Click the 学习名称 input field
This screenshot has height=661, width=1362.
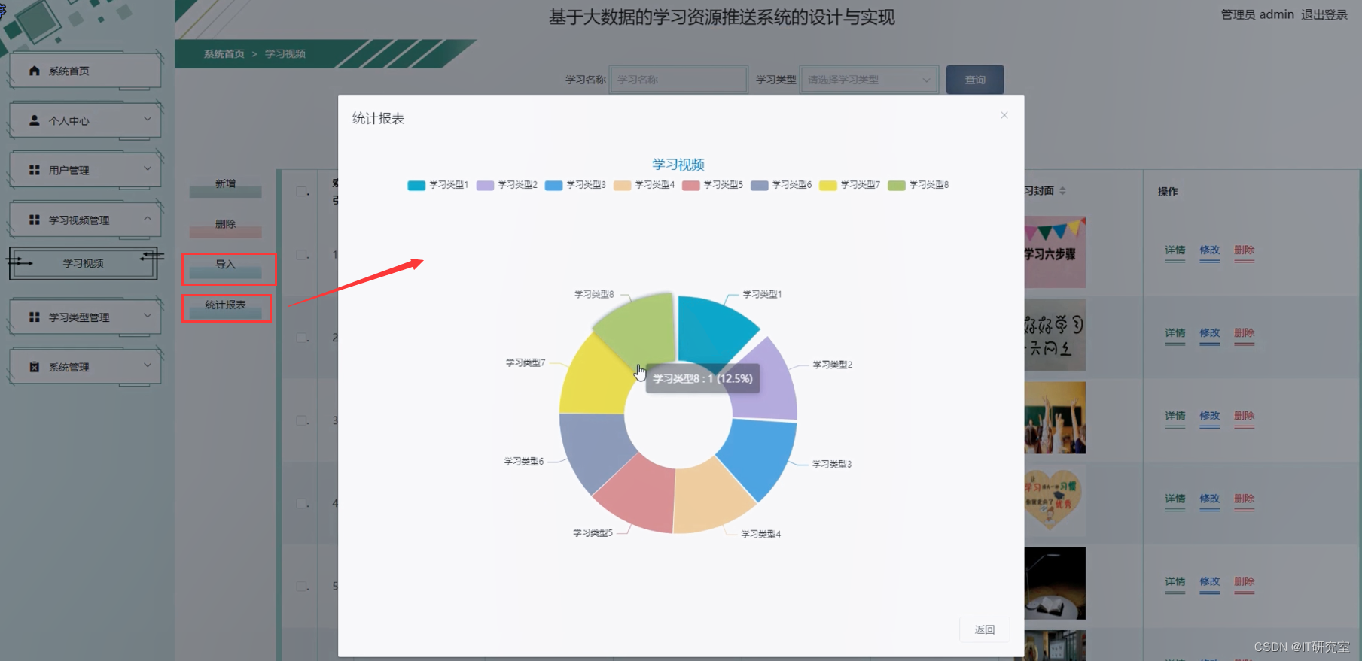pos(678,80)
